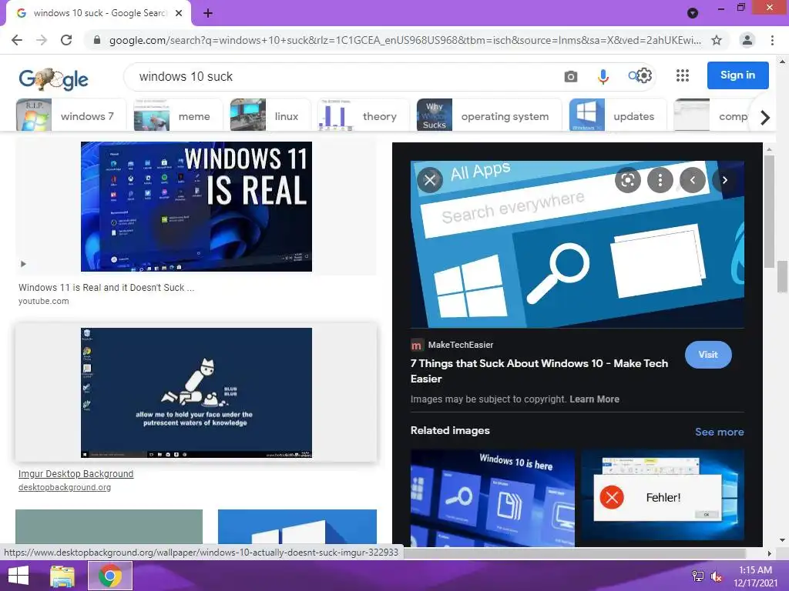Switch to the 'windows 10 suck' tab
789x591 pixels.
tap(99, 13)
